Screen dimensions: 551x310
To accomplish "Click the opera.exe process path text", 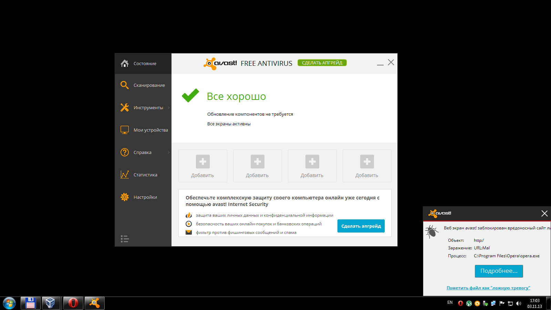I will click(x=507, y=256).
